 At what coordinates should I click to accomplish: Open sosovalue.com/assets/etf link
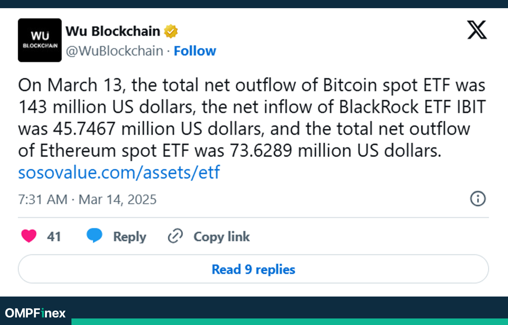[x=119, y=172]
